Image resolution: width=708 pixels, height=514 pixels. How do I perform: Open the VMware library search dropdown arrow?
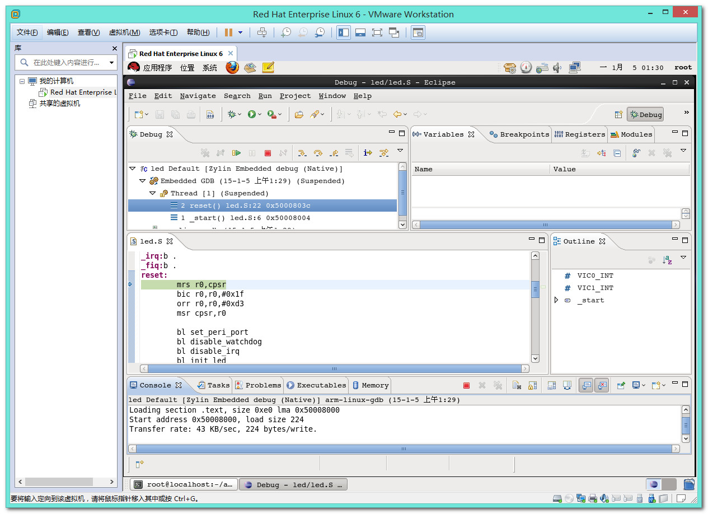click(112, 63)
